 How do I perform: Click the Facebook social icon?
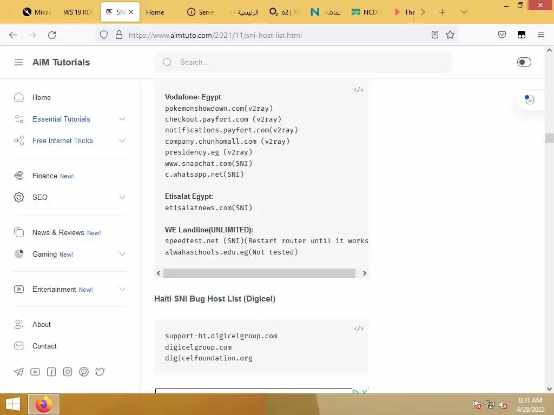click(51, 372)
